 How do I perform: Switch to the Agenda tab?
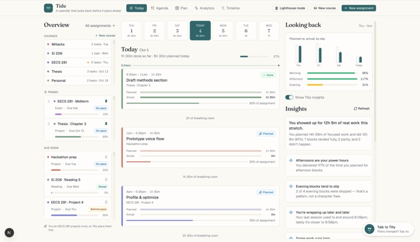pyautogui.click(x=159, y=8)
